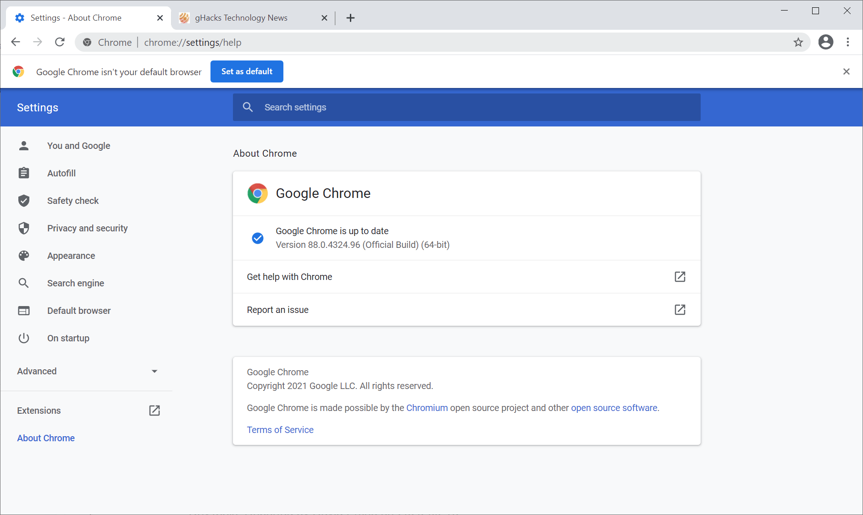Reload the current page

click(60, 42)
